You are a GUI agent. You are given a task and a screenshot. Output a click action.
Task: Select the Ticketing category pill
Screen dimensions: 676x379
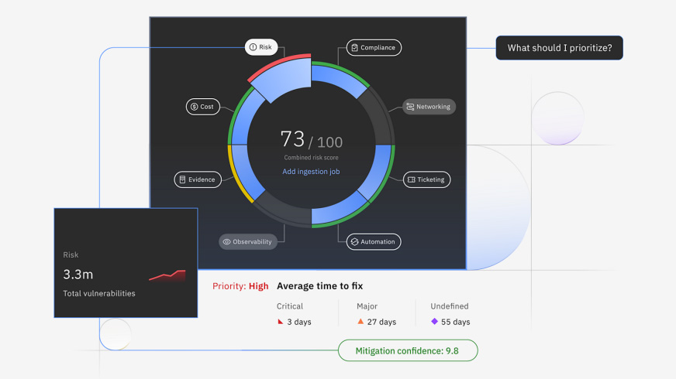pyautogui.click(x=426, y=179)
